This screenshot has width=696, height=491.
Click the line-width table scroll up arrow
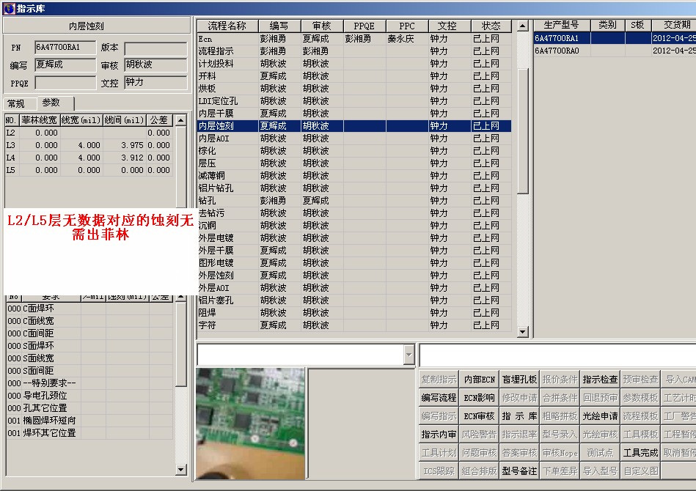[180, 120]
